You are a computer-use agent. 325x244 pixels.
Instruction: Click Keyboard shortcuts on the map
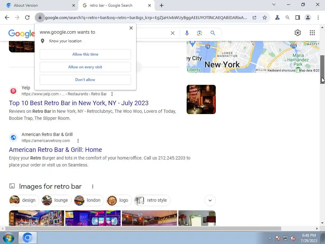281,70
